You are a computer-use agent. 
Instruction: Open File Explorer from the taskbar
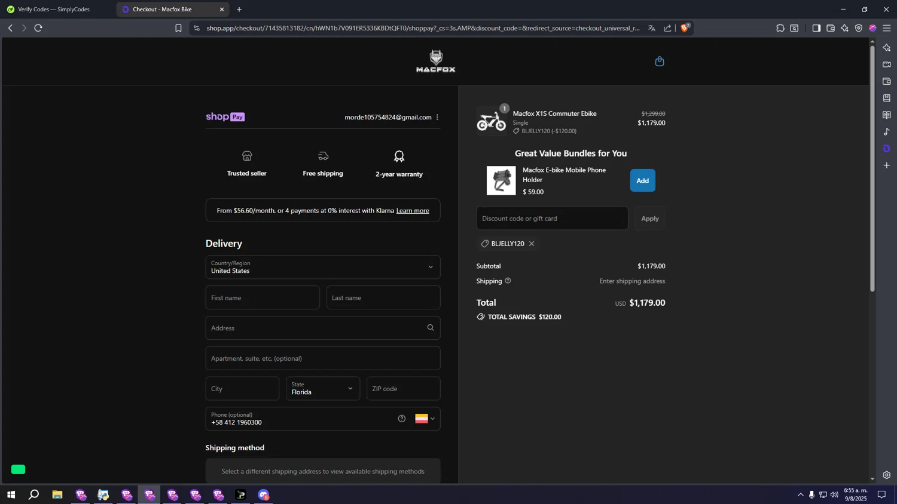pos(57,494)
